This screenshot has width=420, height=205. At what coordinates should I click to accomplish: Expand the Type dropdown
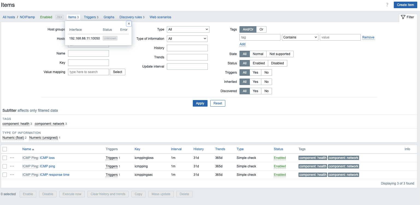click(x=188, y=29)
